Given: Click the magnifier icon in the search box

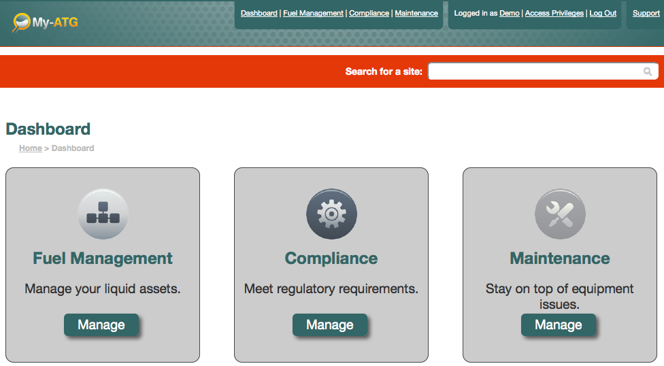Looking at the screenshot, I should click(x=648, y=71).
